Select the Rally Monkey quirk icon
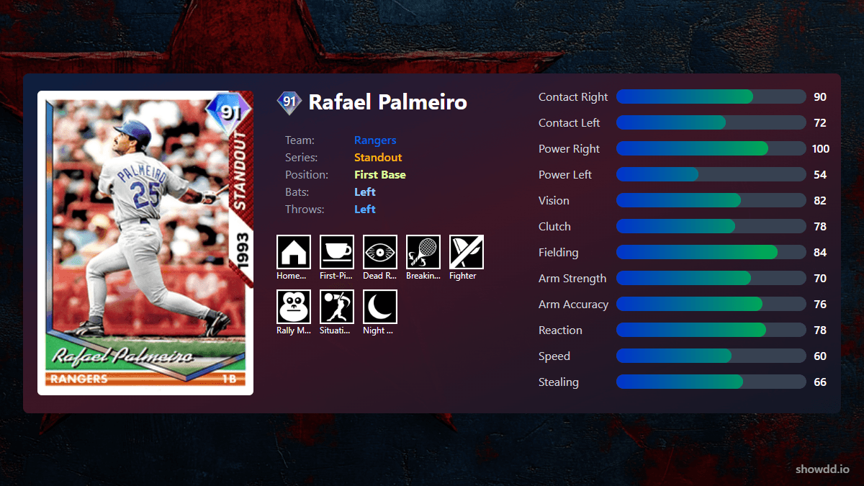The height and width of the screenshot is (486, 864). click(x=294, y=307)
